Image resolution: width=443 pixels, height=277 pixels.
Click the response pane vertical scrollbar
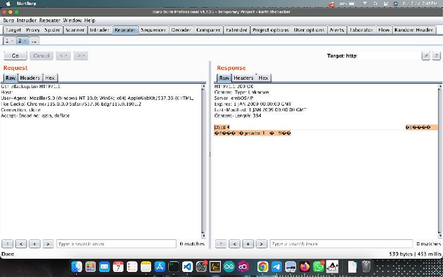(440, 161)
